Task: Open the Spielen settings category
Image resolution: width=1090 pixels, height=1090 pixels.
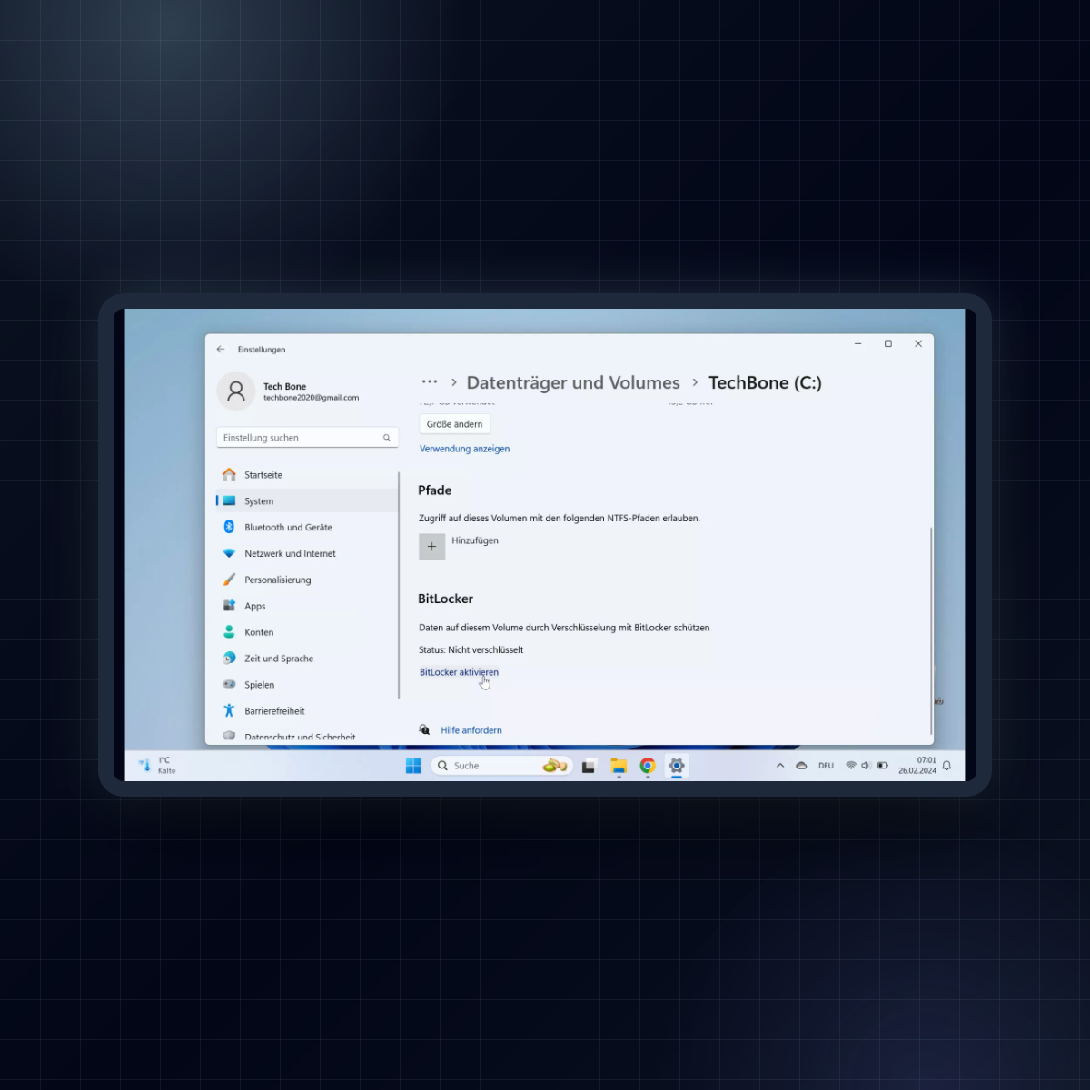Action: click(307, 686)
